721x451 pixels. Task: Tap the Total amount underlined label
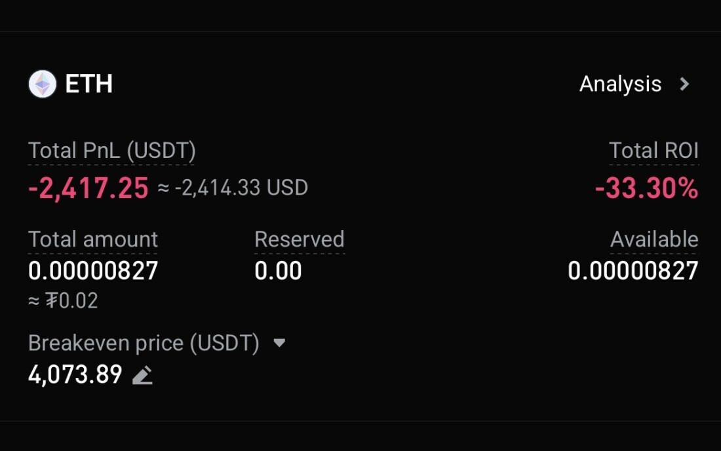[93, 239]
